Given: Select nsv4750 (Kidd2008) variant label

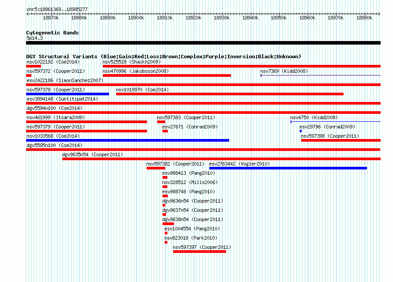Looking at the screenshot, I should [314, 117].
